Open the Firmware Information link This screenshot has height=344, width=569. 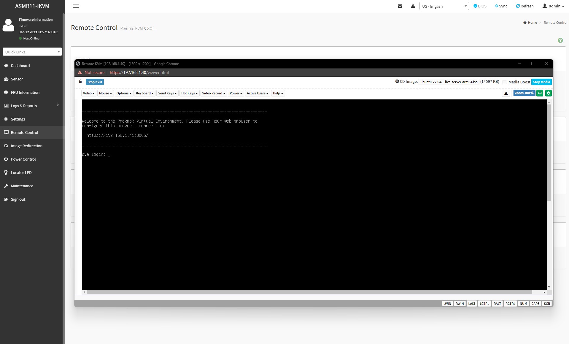click(x=36, y=19)
